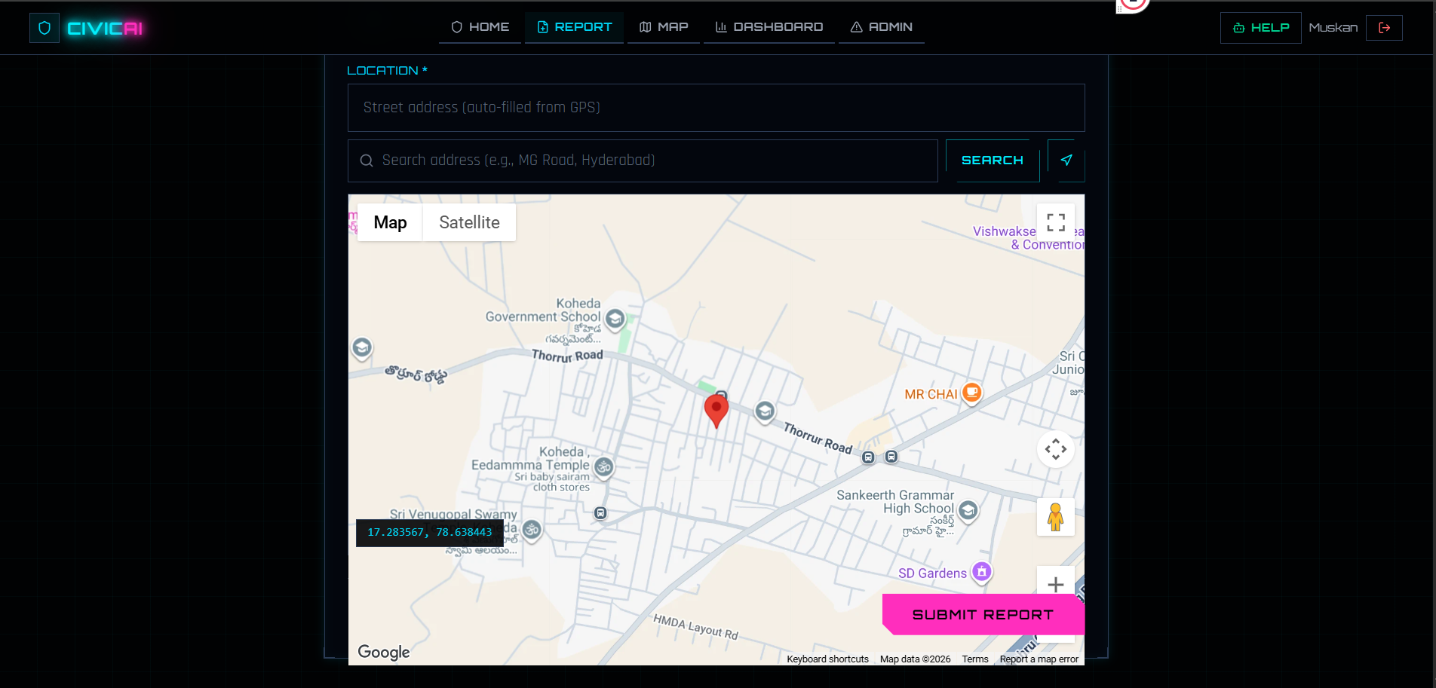Click the map camera pan control

coord(1056,449)
